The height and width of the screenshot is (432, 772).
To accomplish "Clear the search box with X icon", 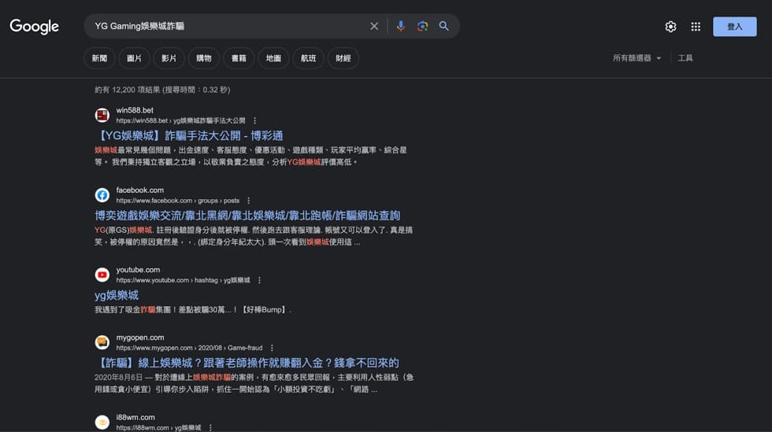I will 374,26.
